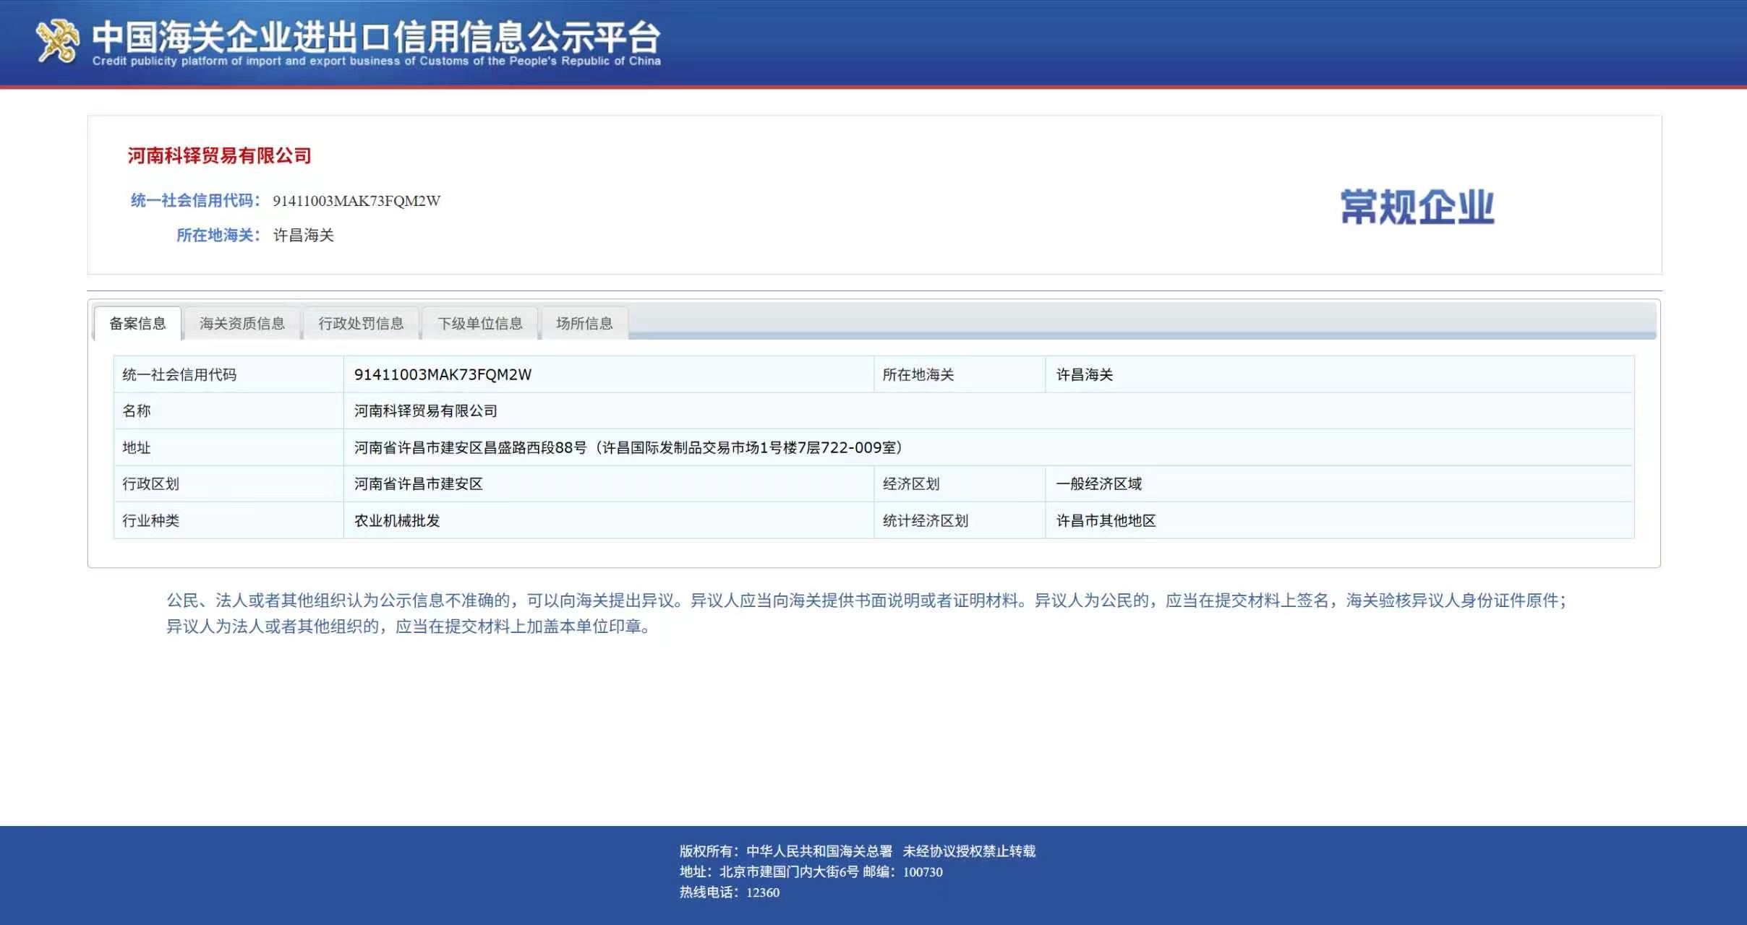
Task: Click the footer copyright line 版权所有
Action: [x=858, y=851]
